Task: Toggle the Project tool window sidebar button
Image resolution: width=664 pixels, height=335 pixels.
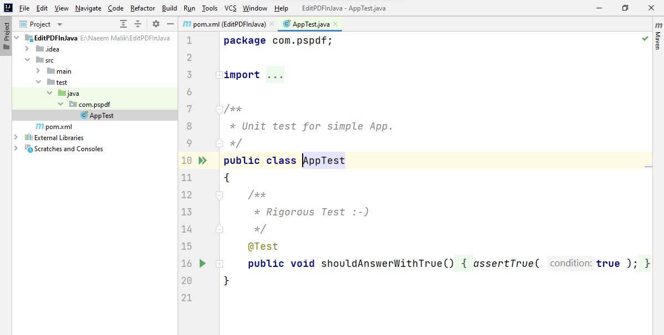Action: (x=6, y=35)
